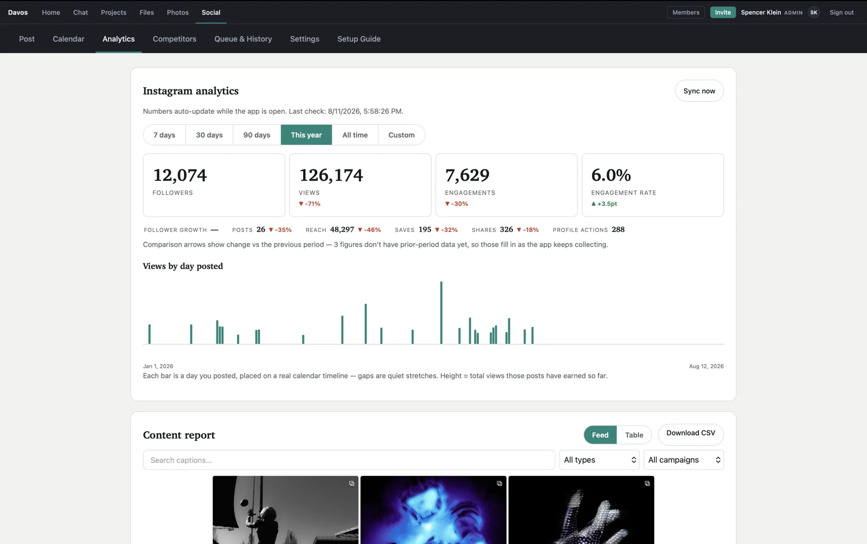Image resolution: width=867 pixels, height=544 pixels.
Task: Open the football player post thumbnail
Action: coord(286,510)
